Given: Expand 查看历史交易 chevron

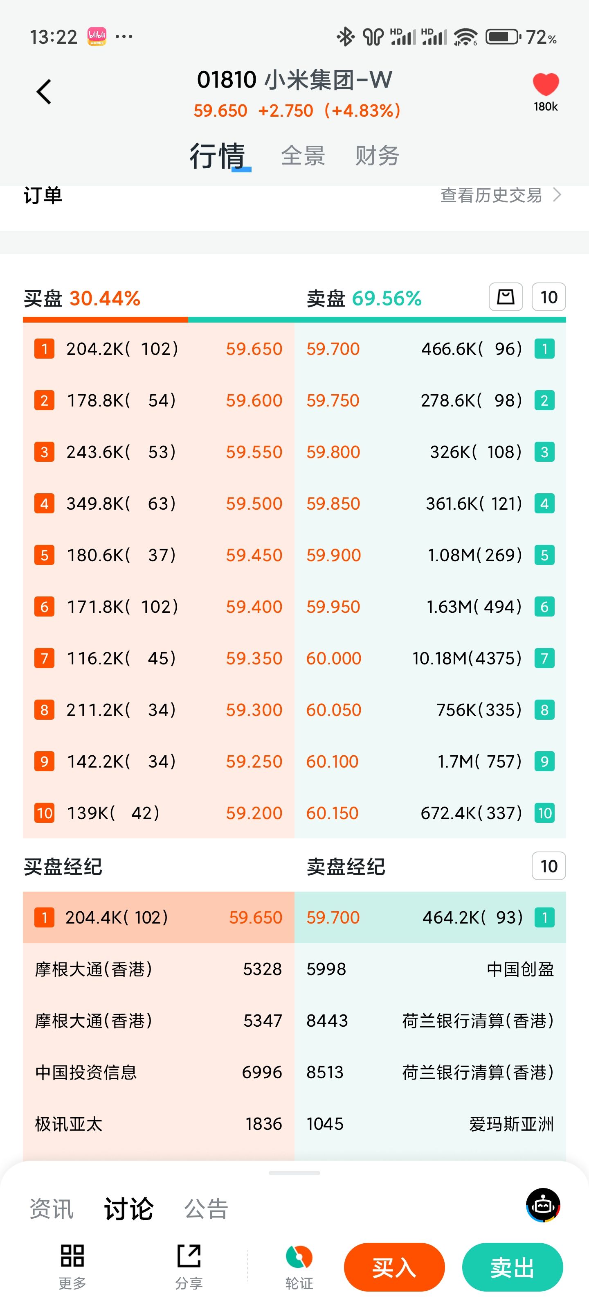Looking at the screenshot, I should click(x=557, y=195).
